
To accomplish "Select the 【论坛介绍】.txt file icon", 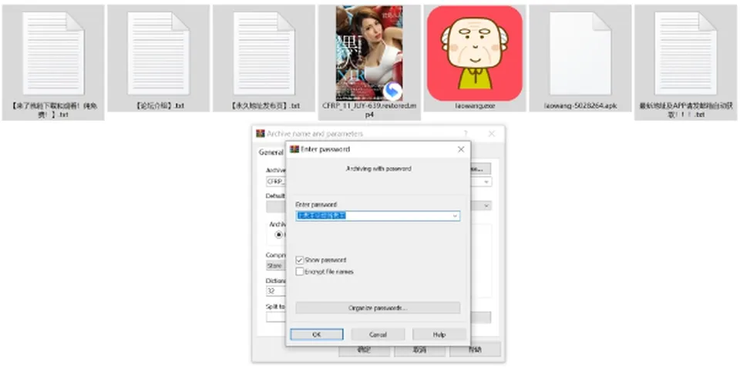I will (x=158, y=53).
